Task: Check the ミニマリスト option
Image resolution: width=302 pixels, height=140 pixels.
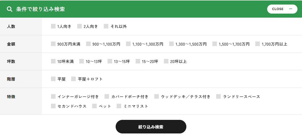Action: (x=119, y=106)
